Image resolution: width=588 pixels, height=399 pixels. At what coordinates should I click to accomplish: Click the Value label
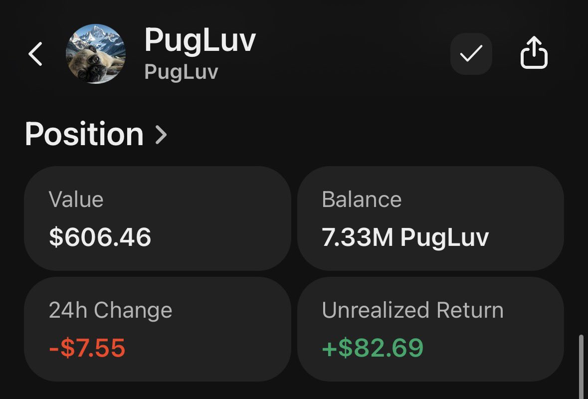point(76,199)
